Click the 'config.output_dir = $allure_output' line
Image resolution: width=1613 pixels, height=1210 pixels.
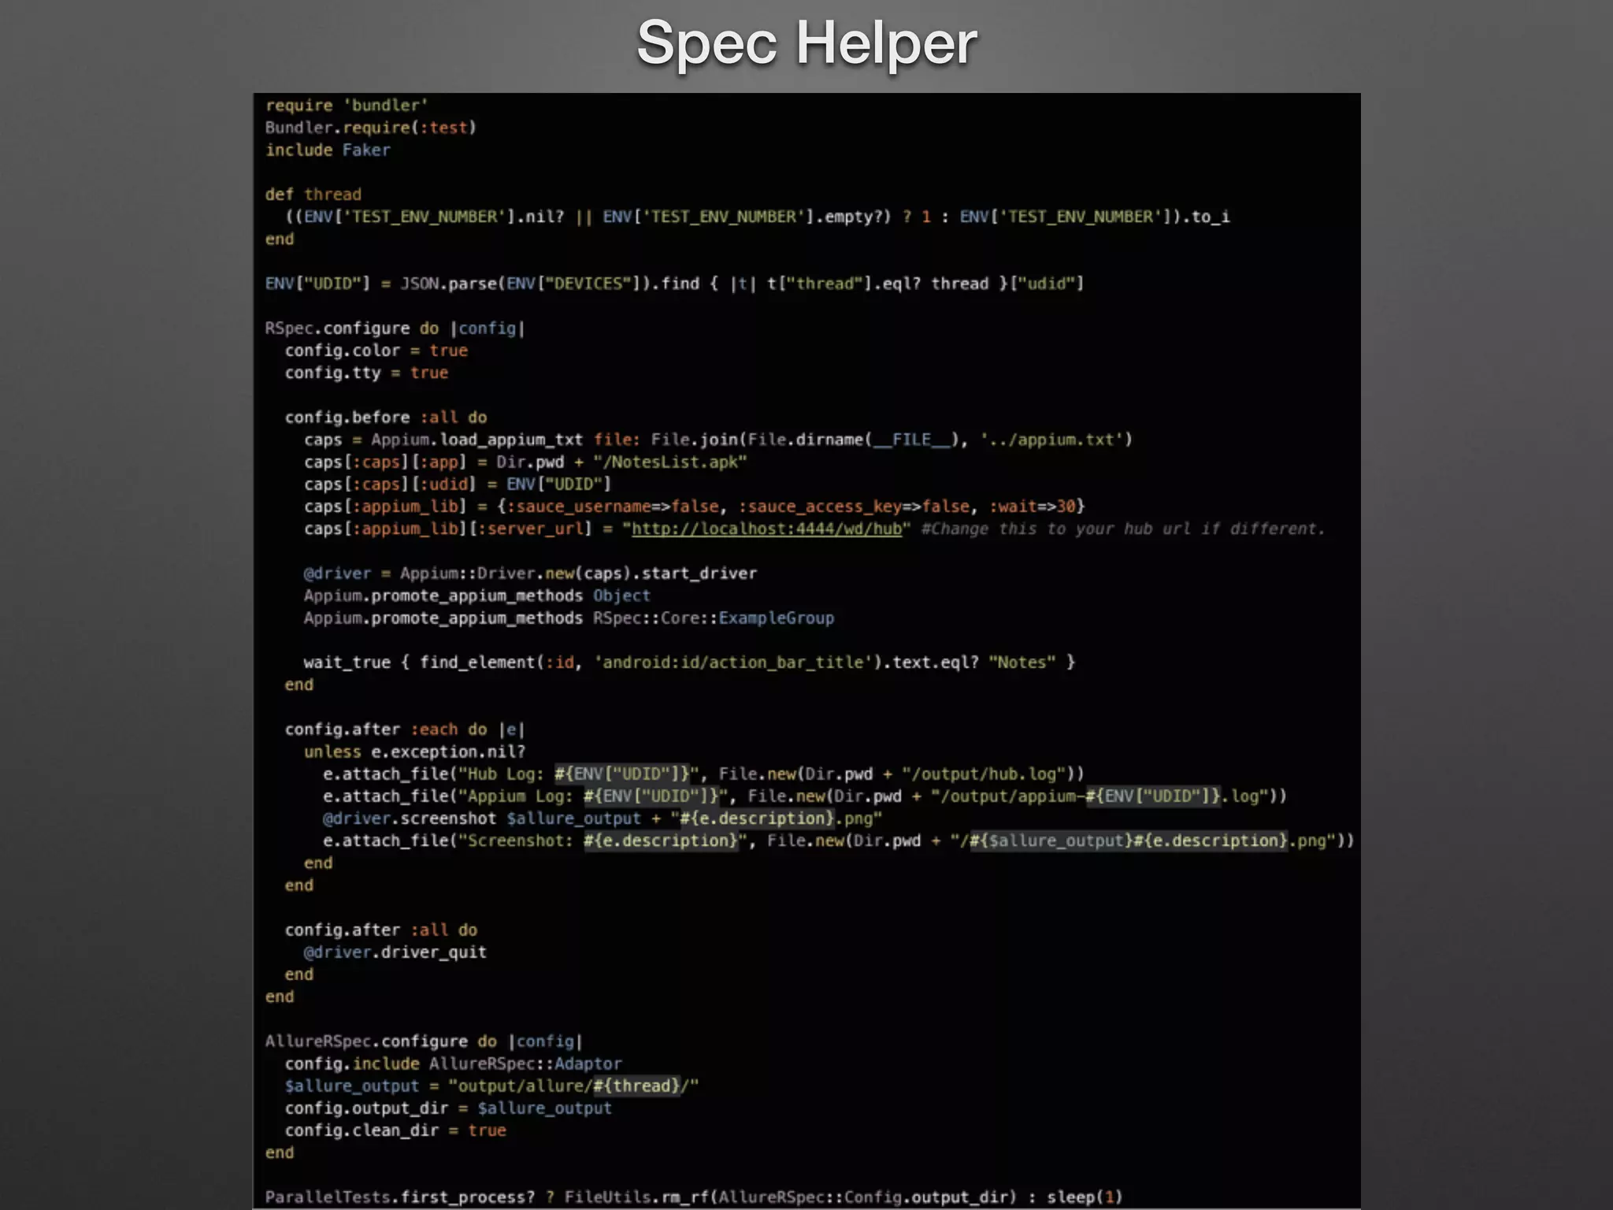click(448, 1108)
